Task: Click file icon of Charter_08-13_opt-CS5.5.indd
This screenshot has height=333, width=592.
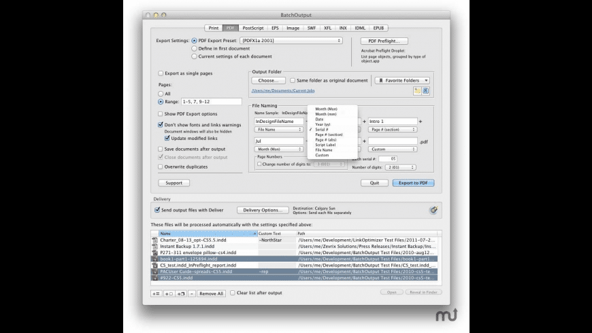Action: [154, 240]
